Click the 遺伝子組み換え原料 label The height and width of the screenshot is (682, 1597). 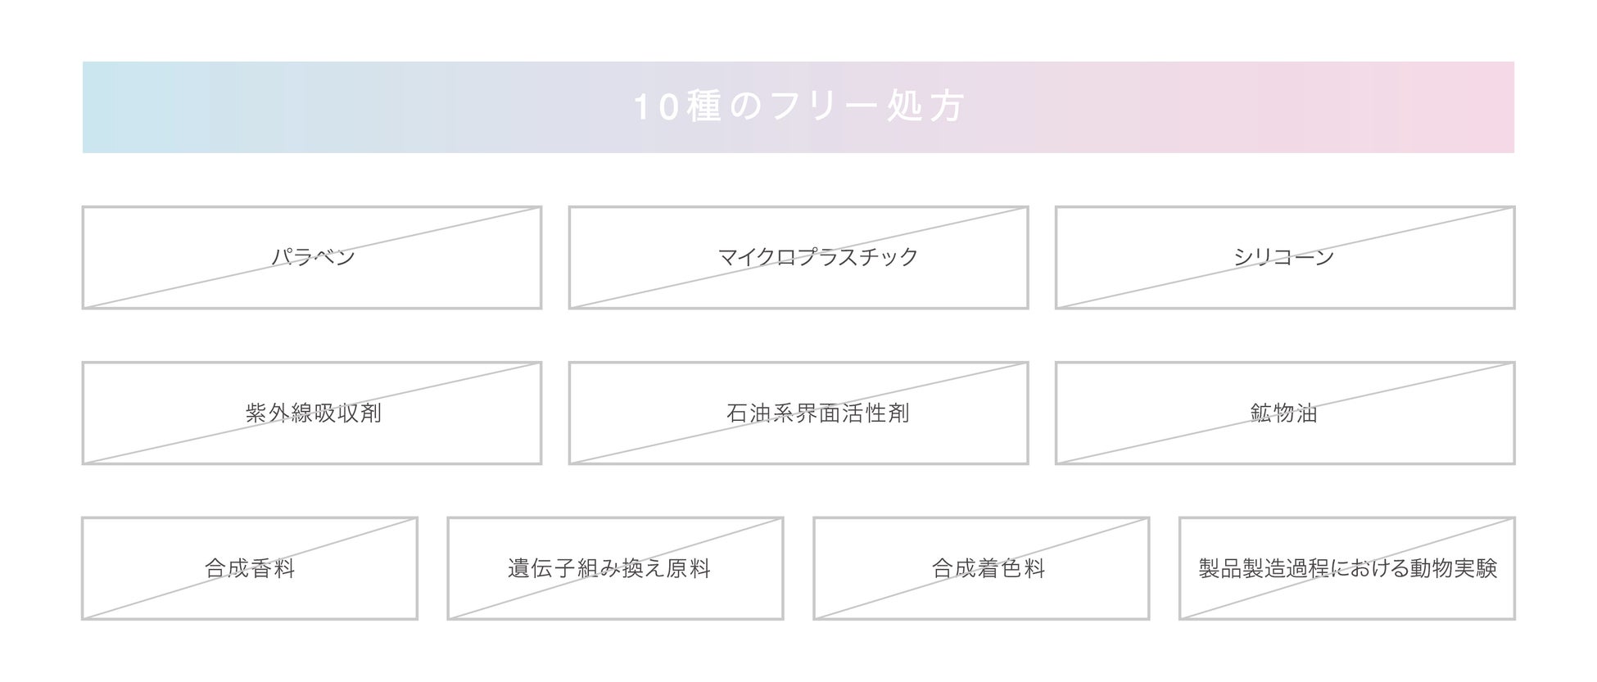[608, 568]
